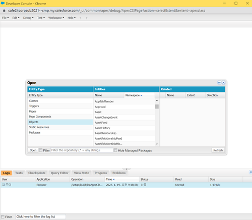Image resolution: width=252 pixels, height=220 pixels.
Task: Open the Test menu
Action: tap(41, 18)
